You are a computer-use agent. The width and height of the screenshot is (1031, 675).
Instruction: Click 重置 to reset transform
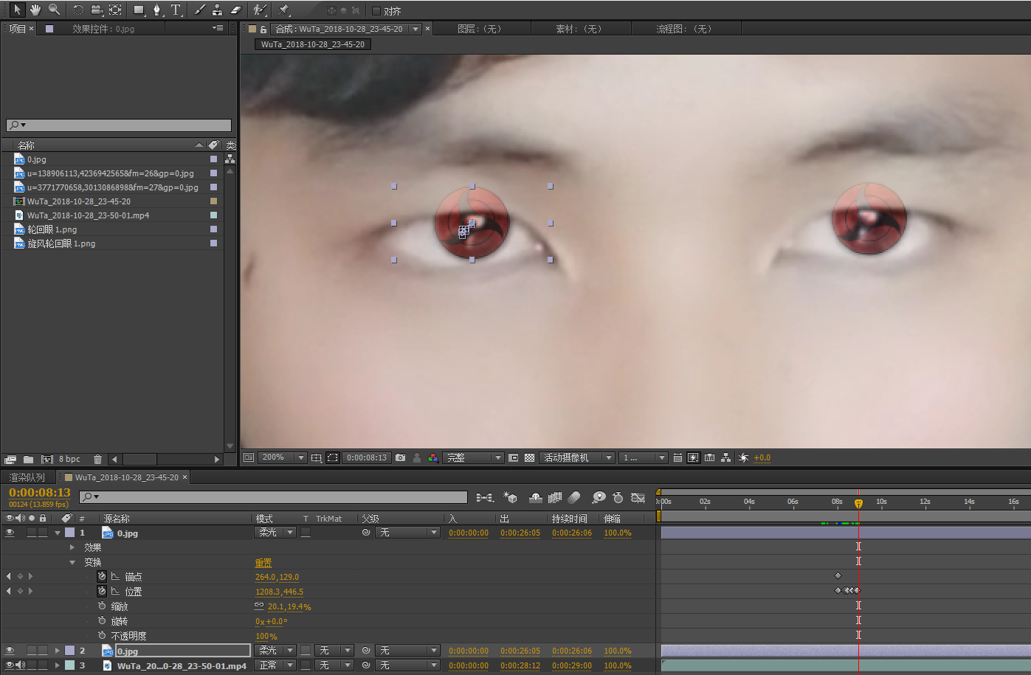click(x=263, y=562)
